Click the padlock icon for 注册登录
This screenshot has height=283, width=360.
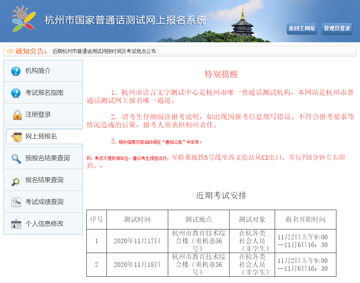(x=17, y=115)
